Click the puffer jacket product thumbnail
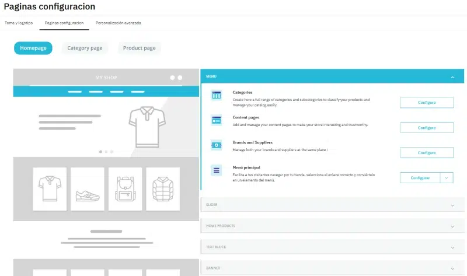Viewport: 467px width, 276px height. click(162, 189)
